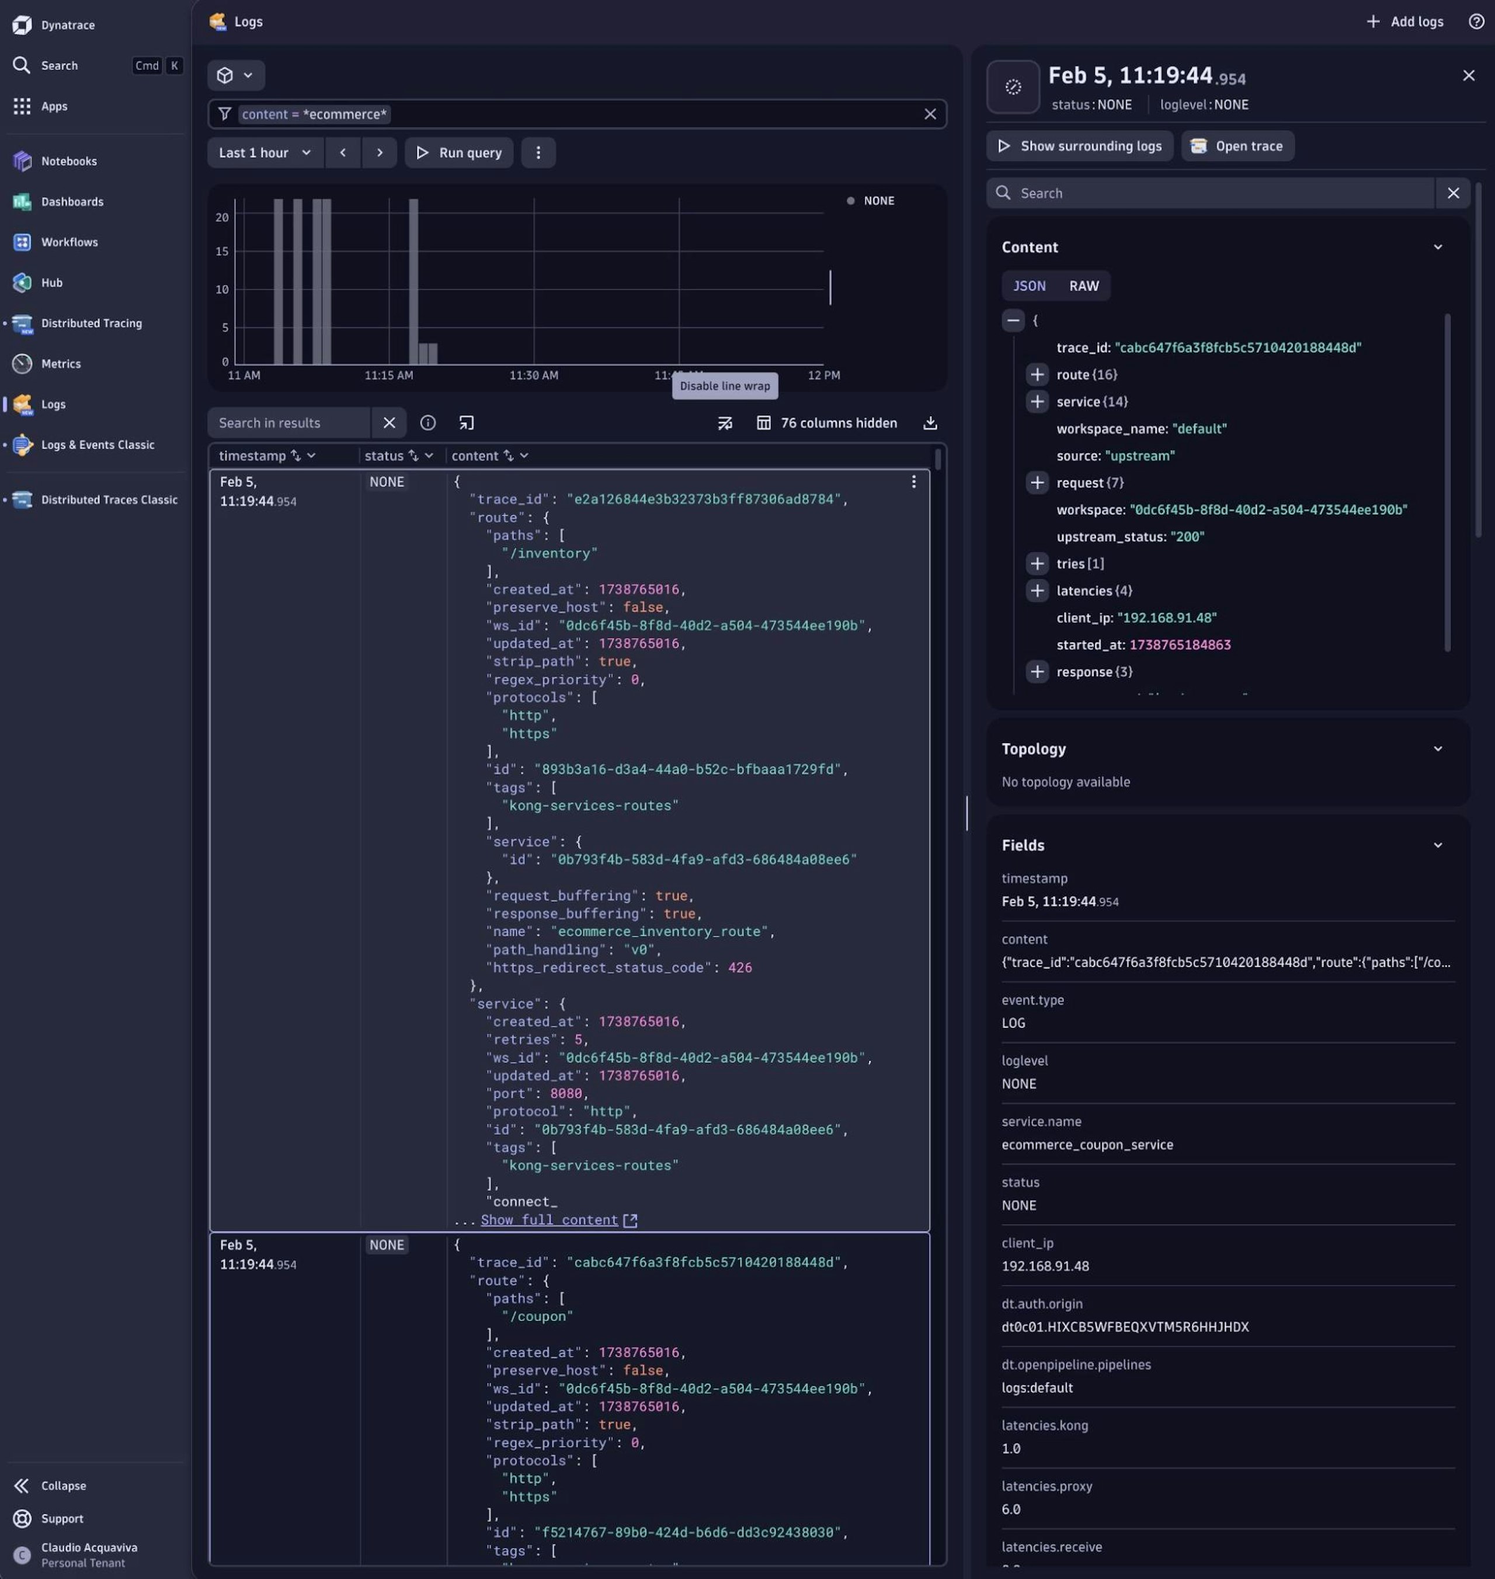Open the three-dot menu next to Run query
This screenshot has height=1579, width=1495.
(x=538, y=152)
